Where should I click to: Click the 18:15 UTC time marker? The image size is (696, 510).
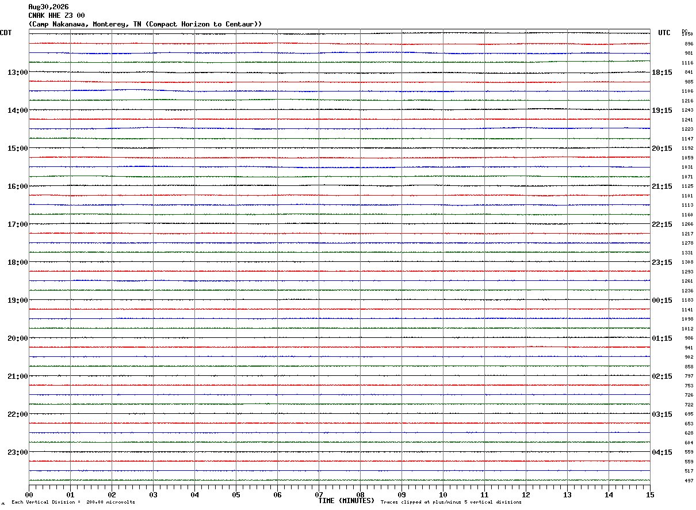click(x=661, y=73)
